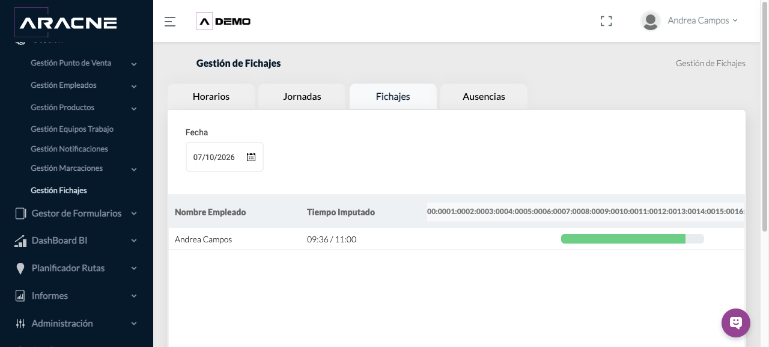Screen dimensions: 769x347
Task: Click the user avatar picture
Action: [651, 21]
